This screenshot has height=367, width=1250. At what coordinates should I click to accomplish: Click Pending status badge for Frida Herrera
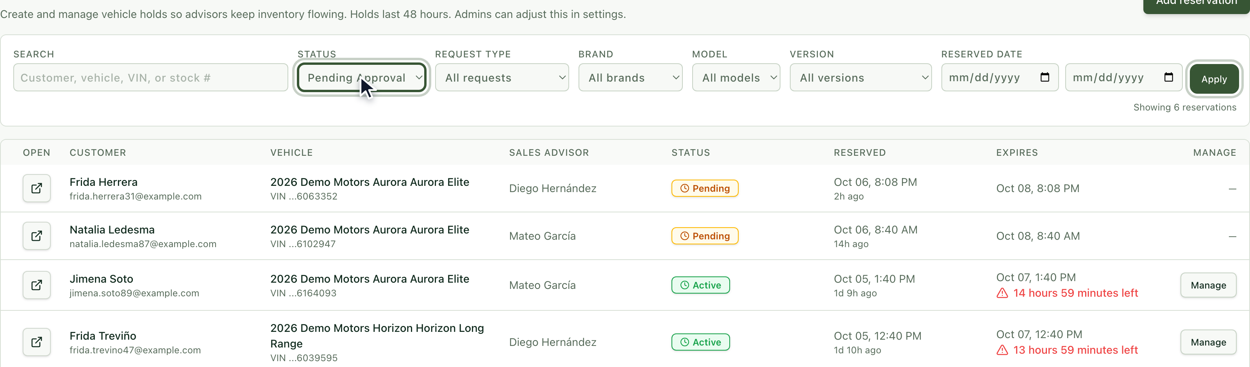705,188
